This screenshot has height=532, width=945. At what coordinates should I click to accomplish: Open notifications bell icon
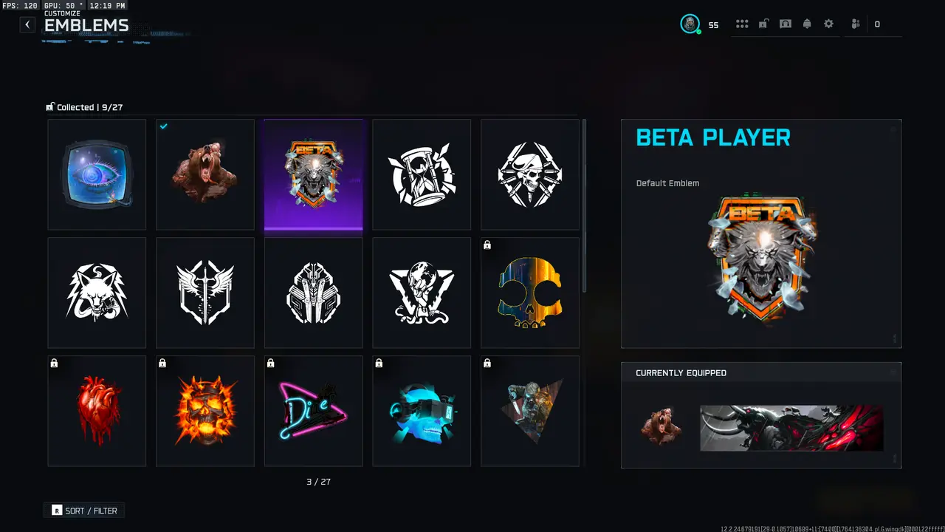[x=807, y=24]
